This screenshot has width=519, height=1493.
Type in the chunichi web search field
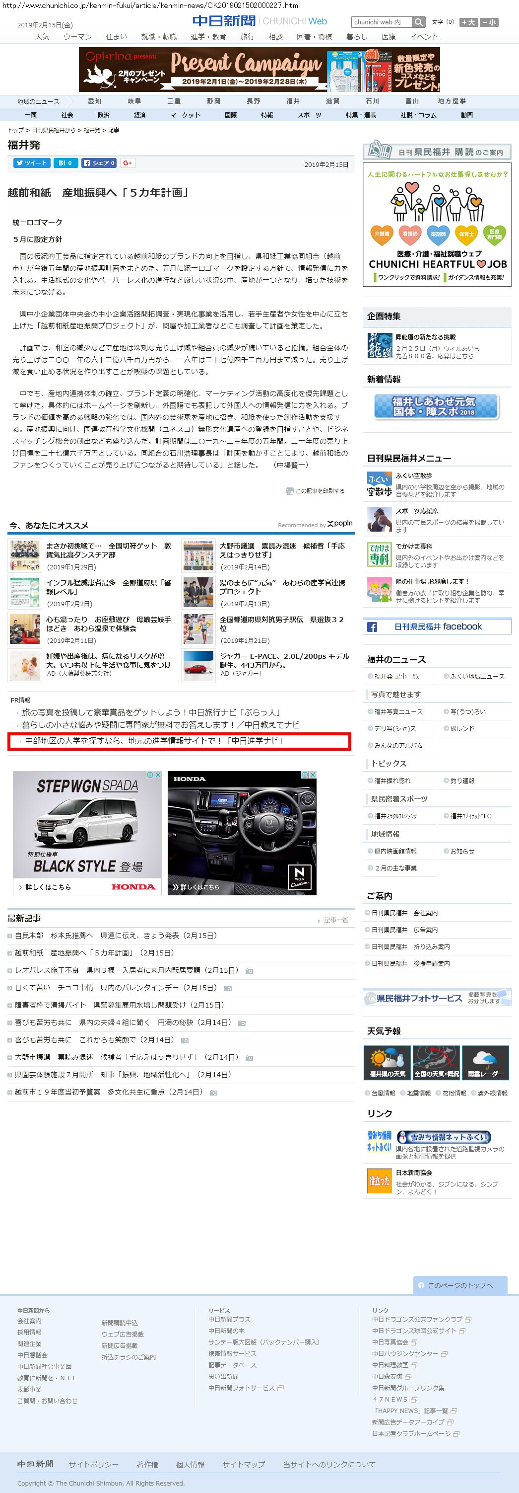click(x=381, y=22)
